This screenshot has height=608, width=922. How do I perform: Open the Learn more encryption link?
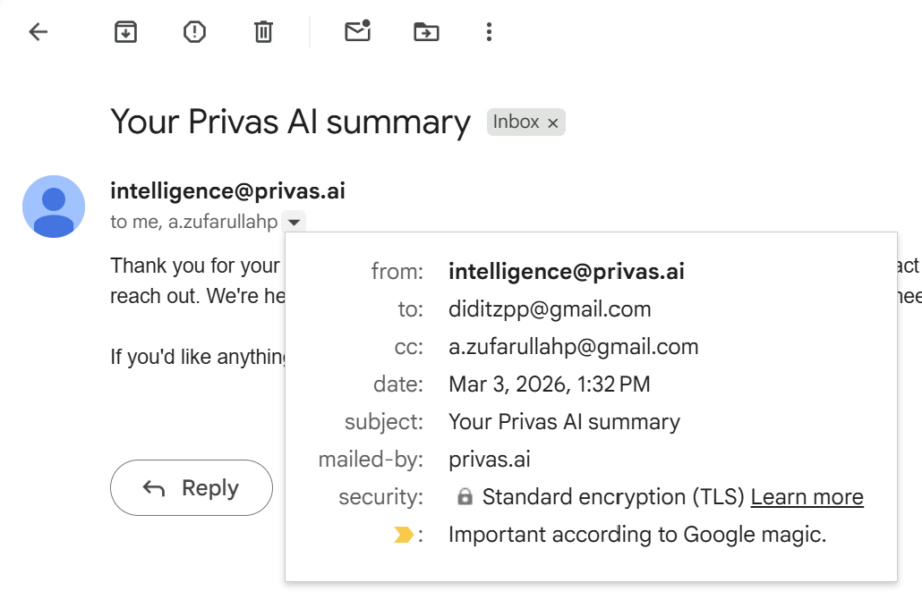[x=807, y=497]
